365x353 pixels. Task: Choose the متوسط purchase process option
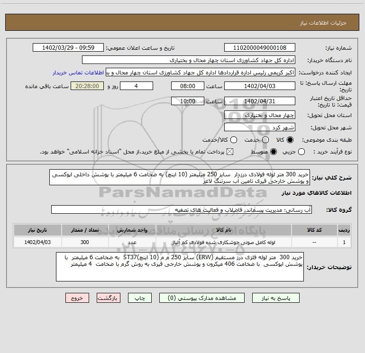click(x=274, y=152)
